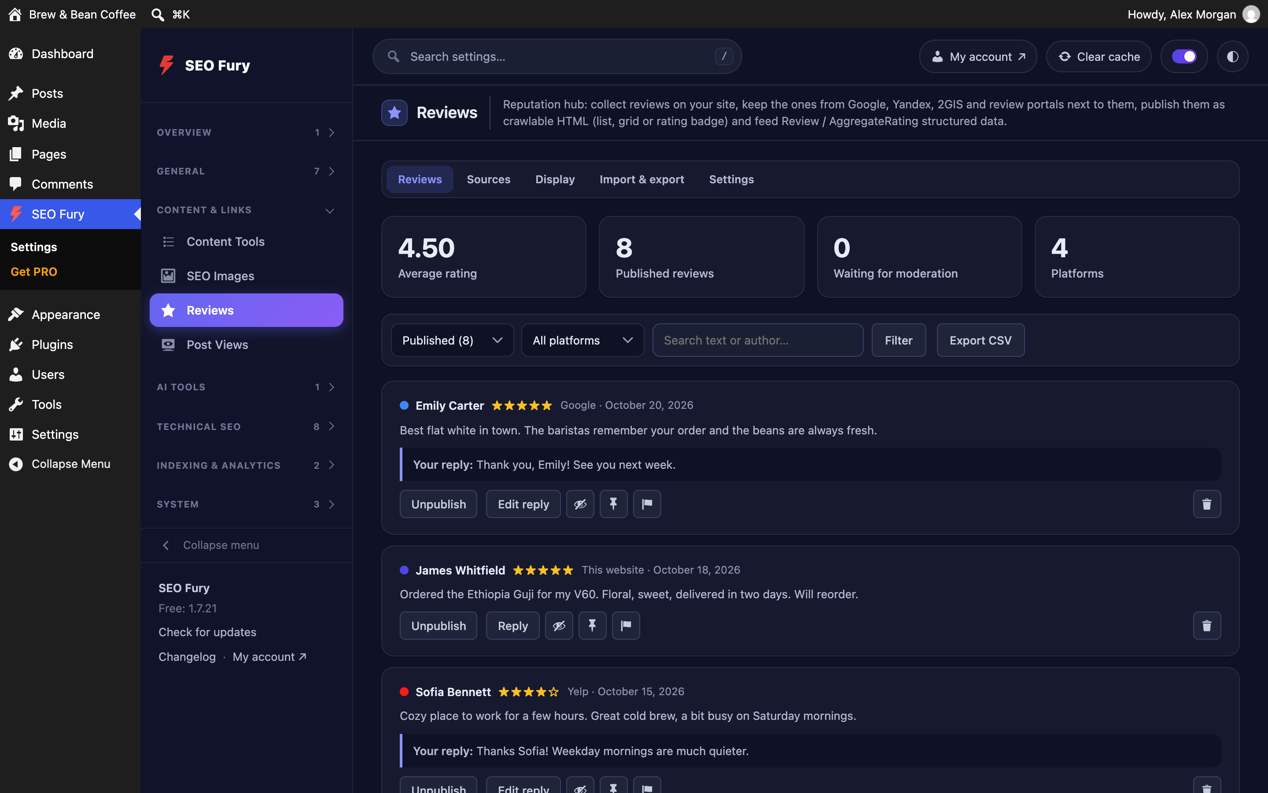Open WordPress Dashboard menu
This screenshot has width=1268, height=793.
[70, 53]
